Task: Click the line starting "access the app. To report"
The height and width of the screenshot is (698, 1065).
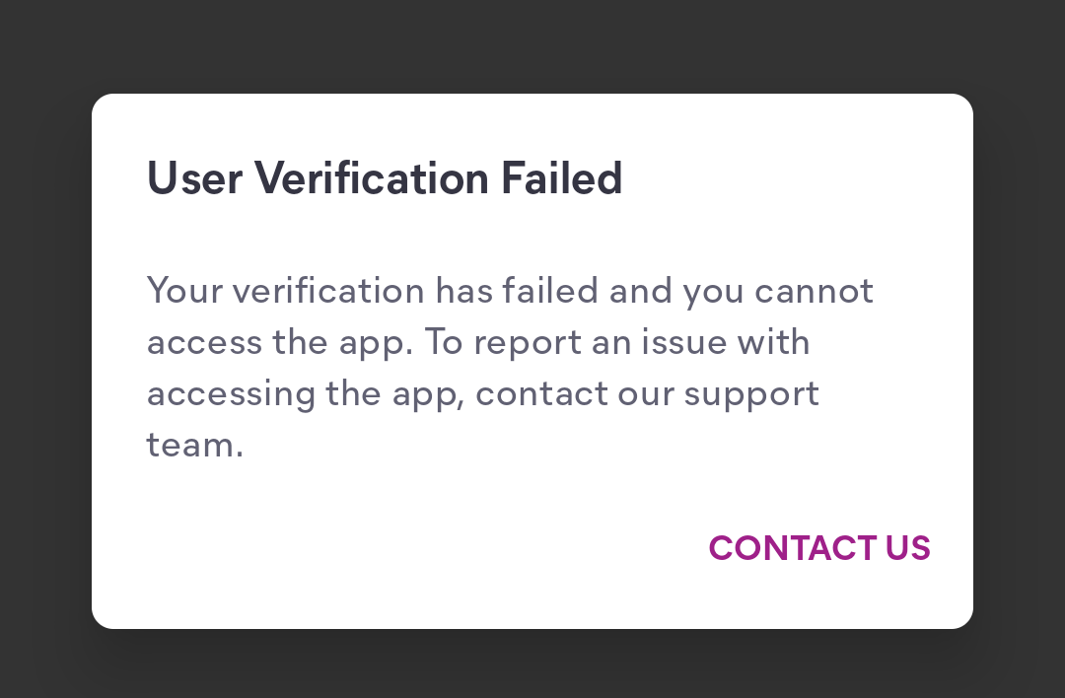Action: tap(478, 343)
